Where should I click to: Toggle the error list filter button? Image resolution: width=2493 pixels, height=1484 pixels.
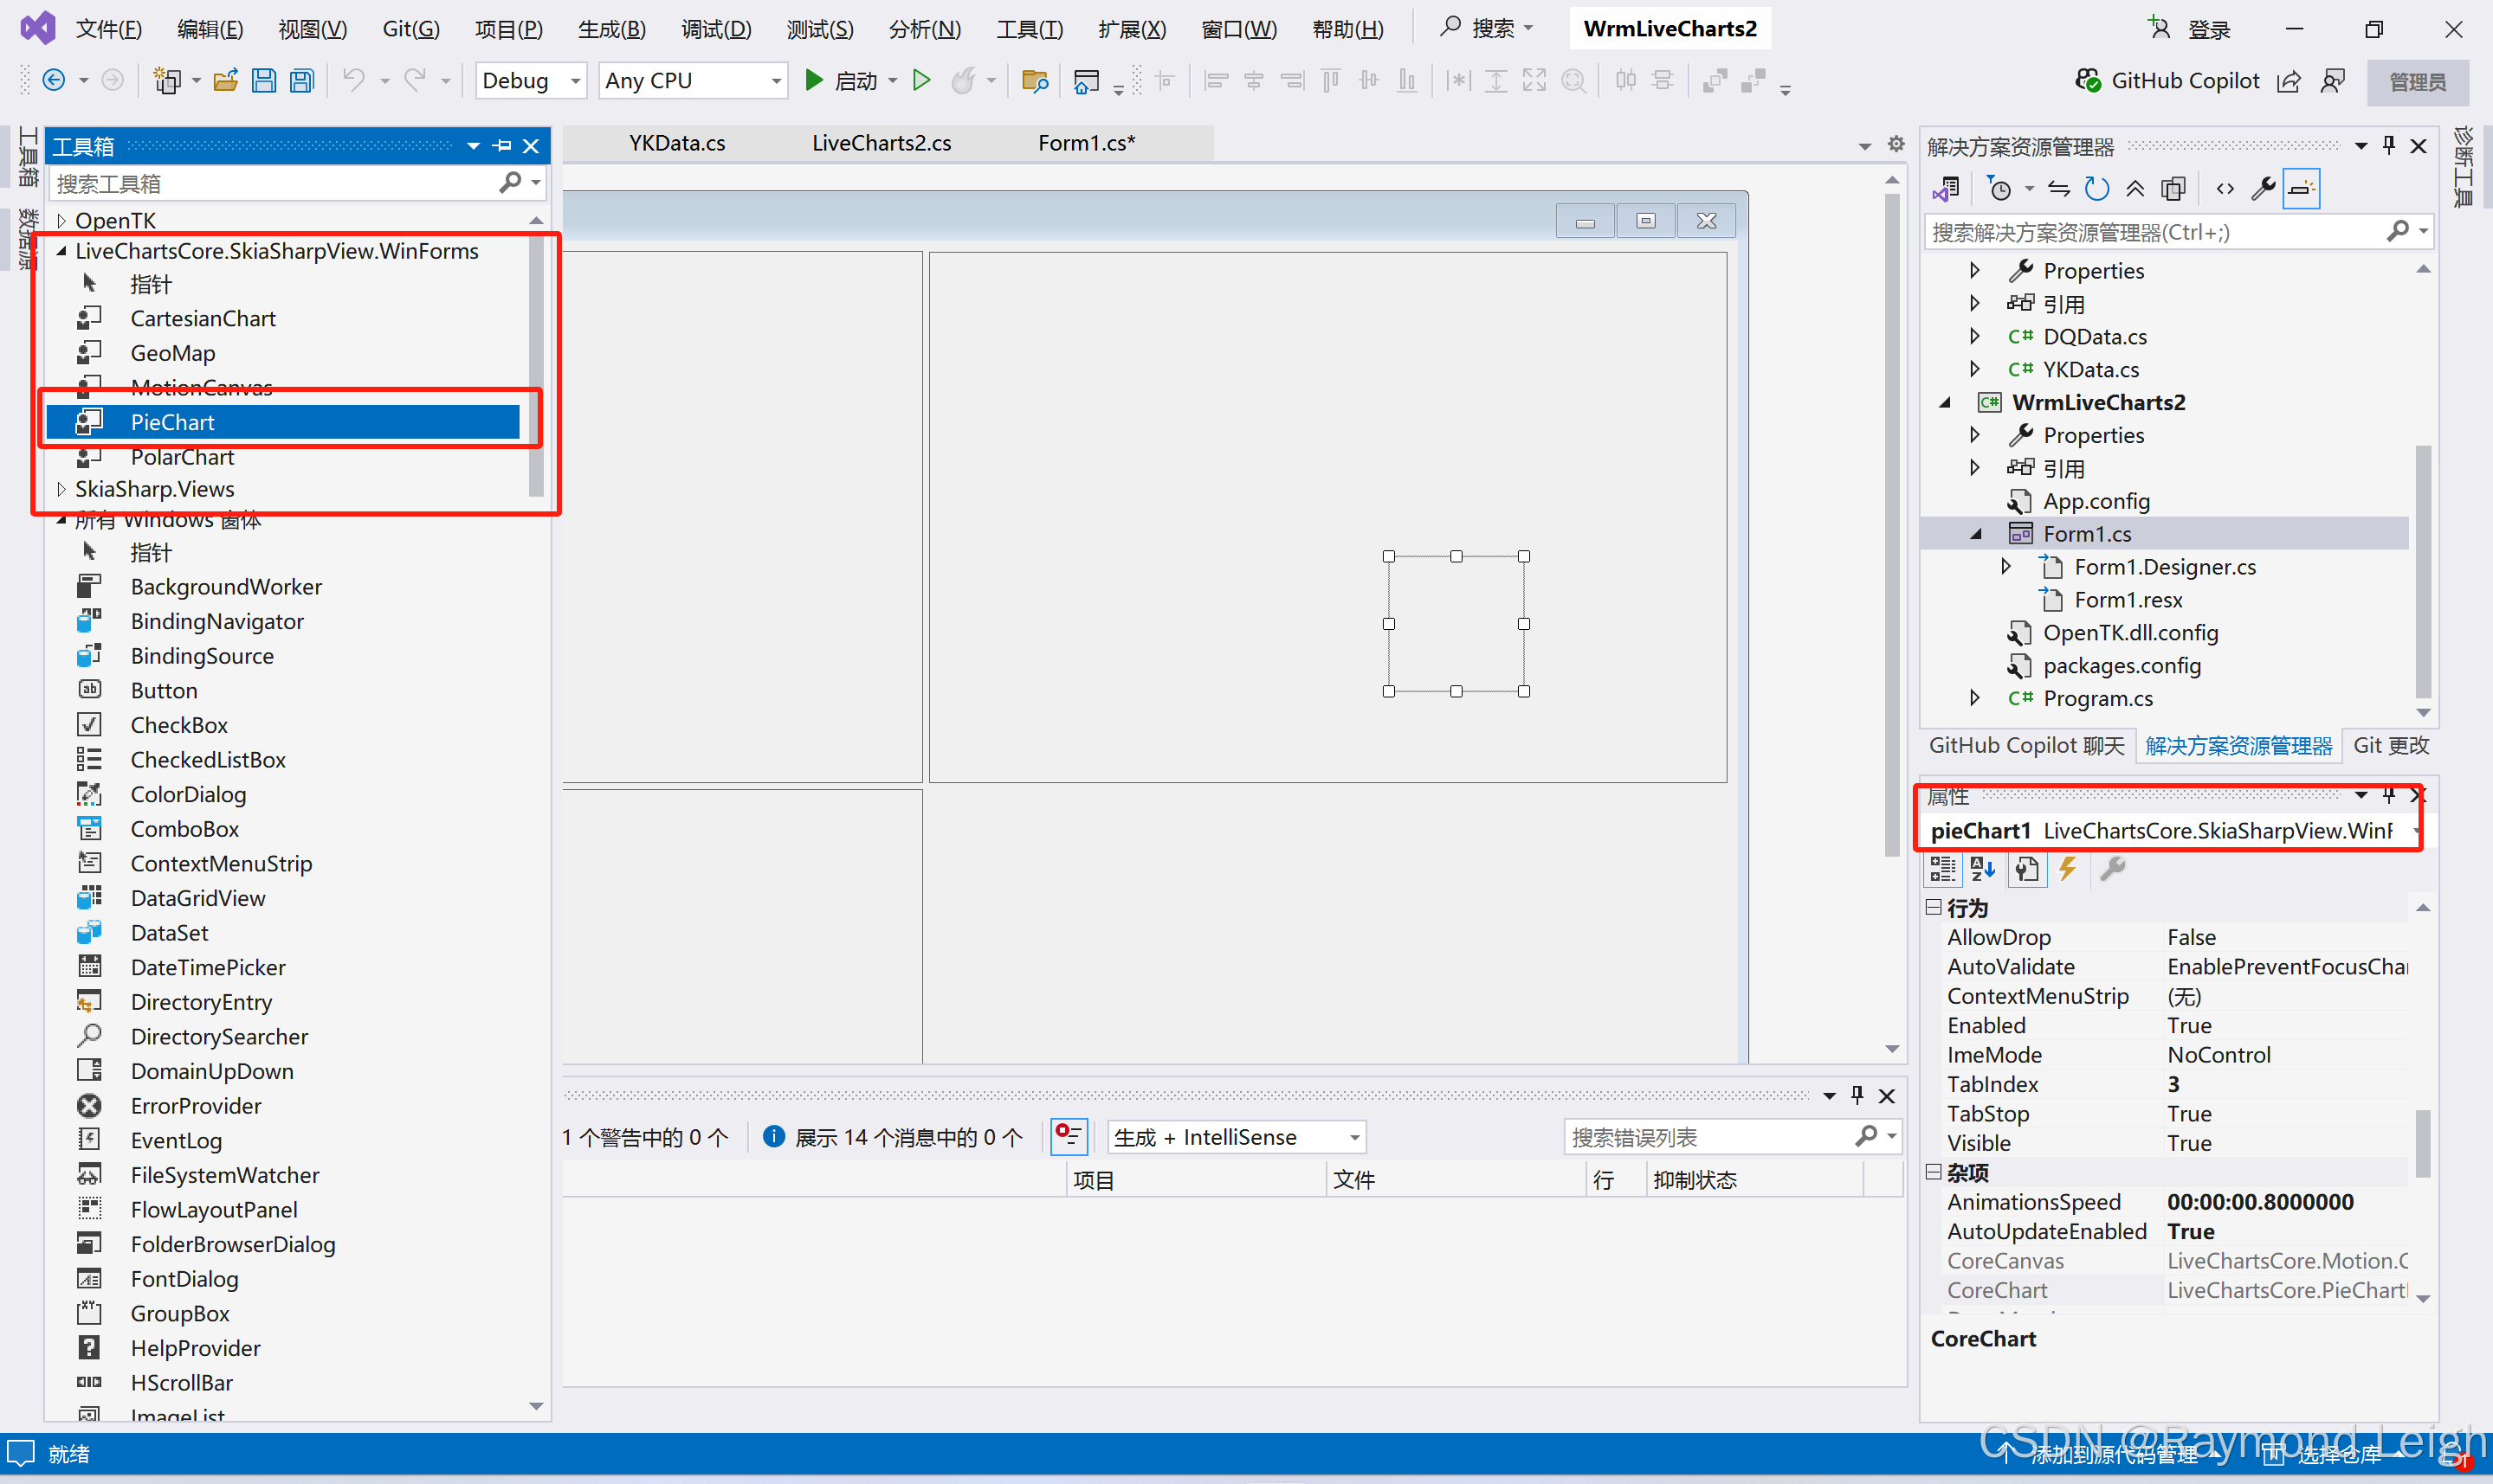(x=1069, y=1137)
